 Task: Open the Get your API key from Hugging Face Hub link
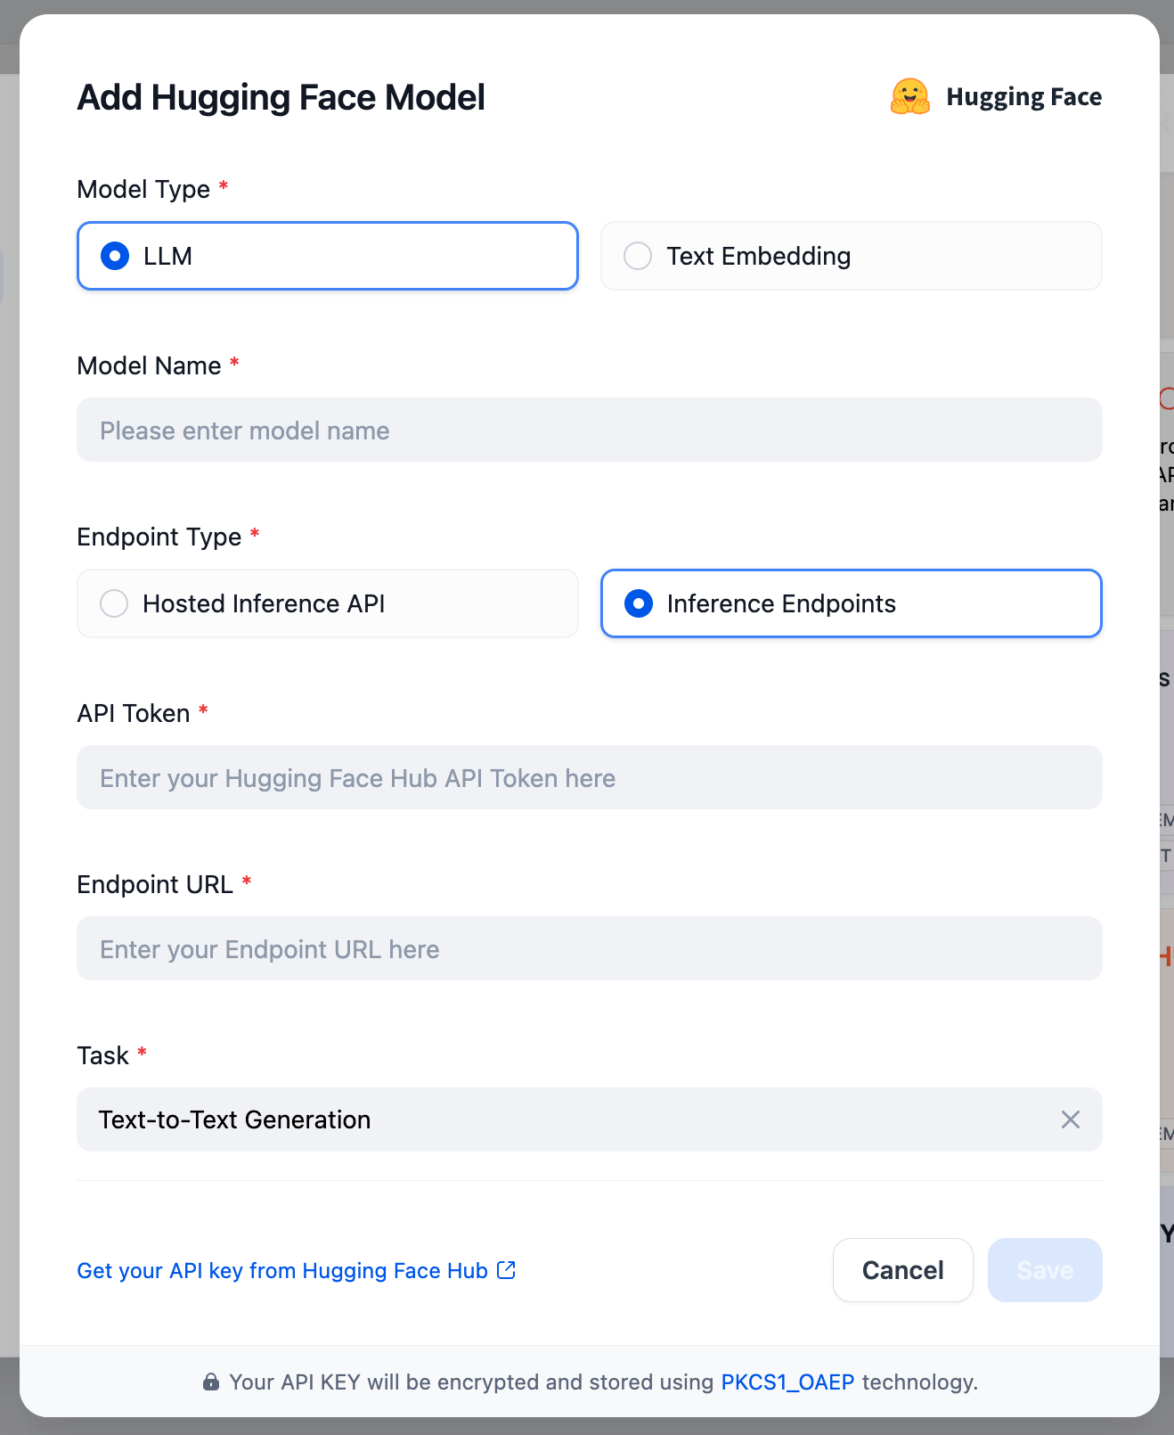[x=282, y=1270]
